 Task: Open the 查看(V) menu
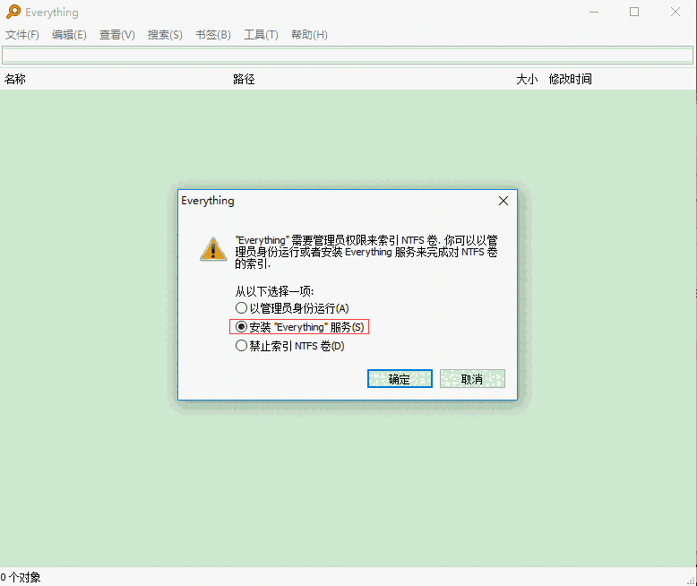[x=116, y=35]
